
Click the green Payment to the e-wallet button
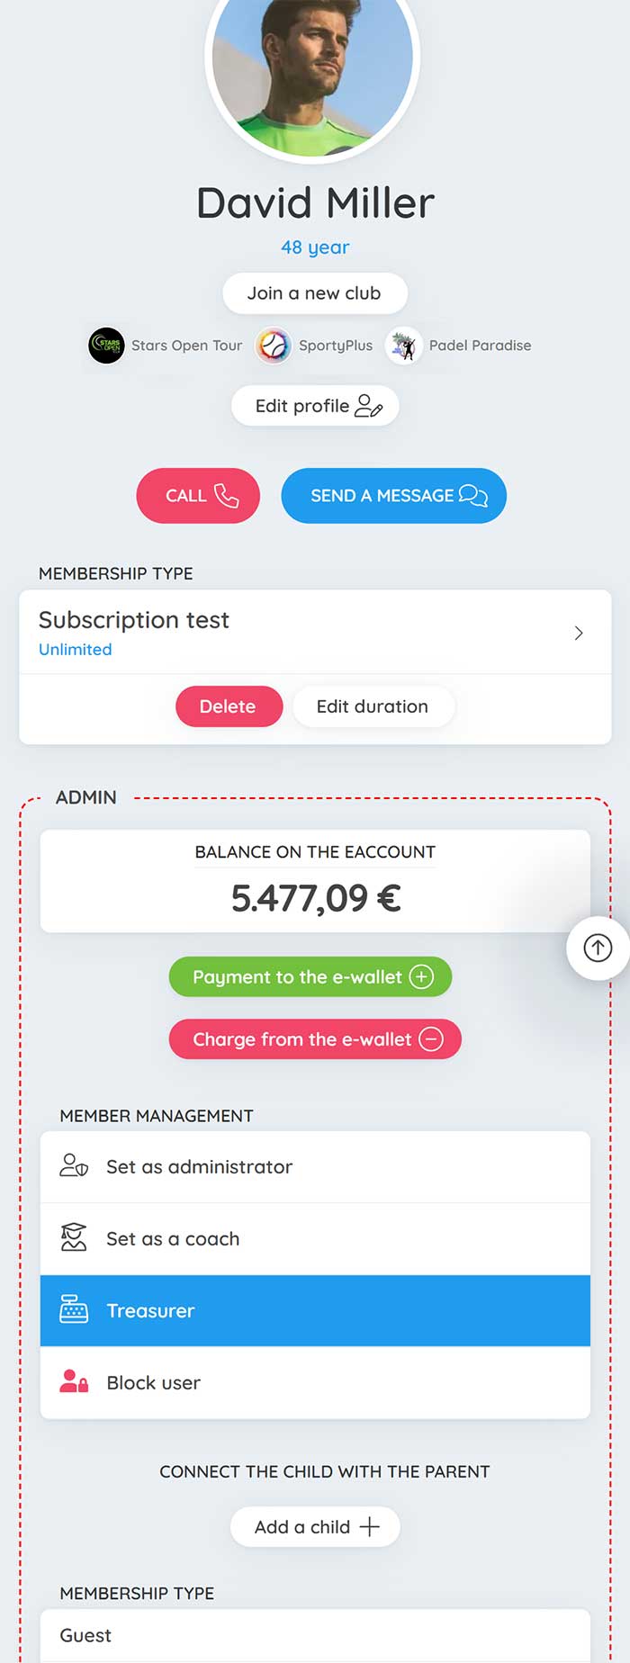[310, 976]
